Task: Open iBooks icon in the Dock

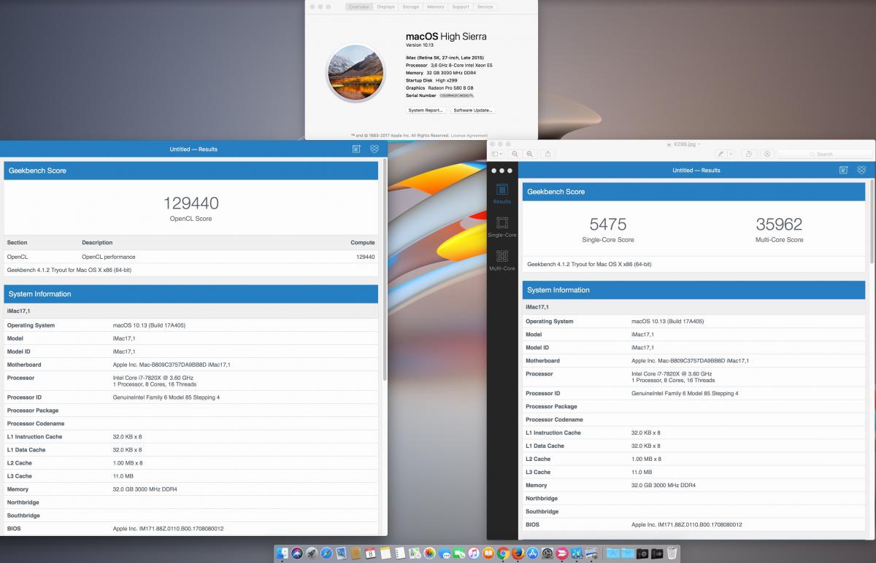Action: 488,554
